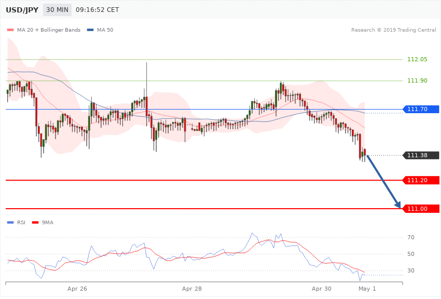Image resolution: width=441 pixels, height=299 pixels.
Task: Select the 30 MIN timeframe label
Action: 58,10
